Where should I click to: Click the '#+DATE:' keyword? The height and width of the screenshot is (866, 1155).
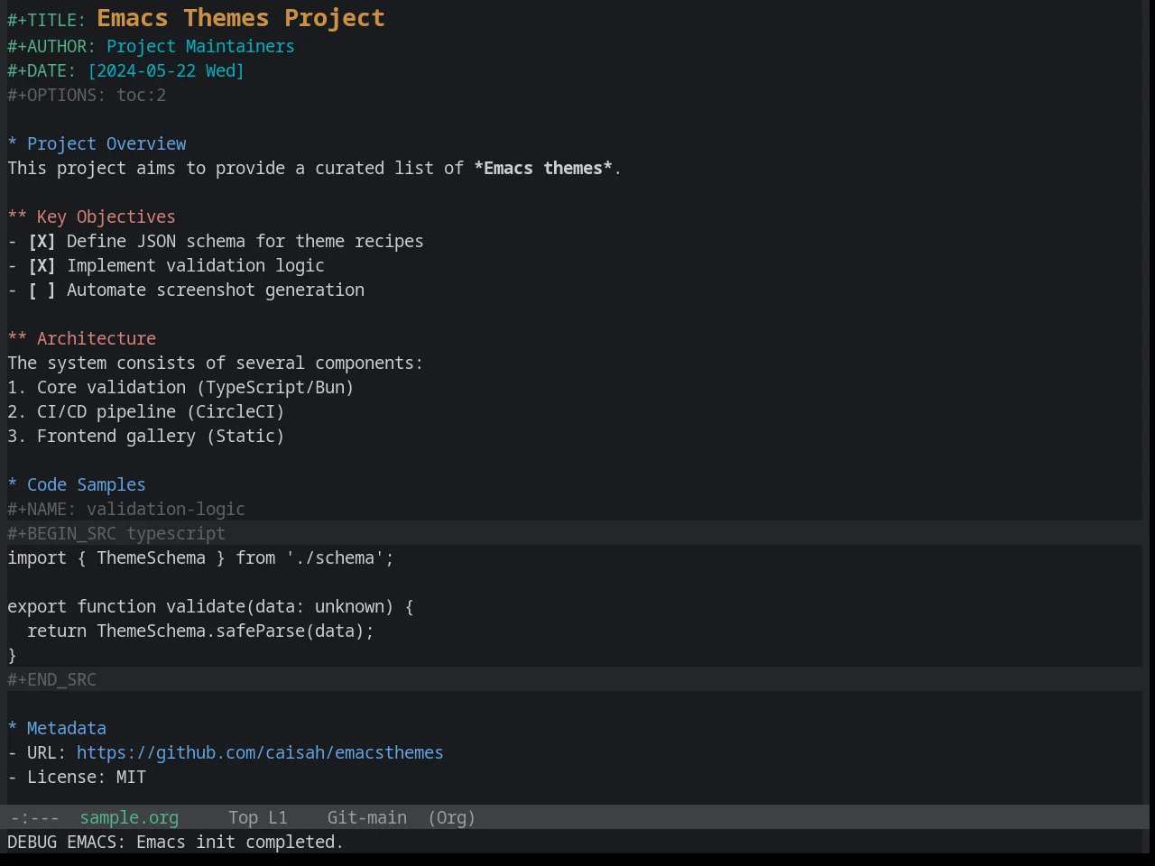[42, 71]
